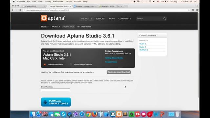Switch to the HTML5 CSS3 JS tab
The width and height of the screenshot is (210, 118).
33,6
